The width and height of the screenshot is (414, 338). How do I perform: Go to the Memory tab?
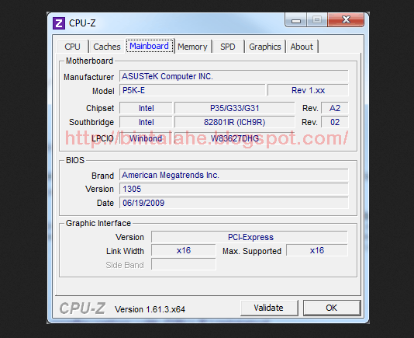(192, 47)
